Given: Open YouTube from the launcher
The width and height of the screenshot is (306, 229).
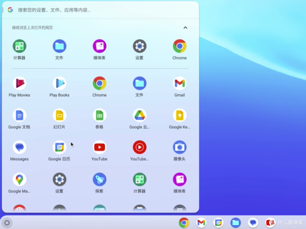Looking at the screenshot, I should [99, 147].
